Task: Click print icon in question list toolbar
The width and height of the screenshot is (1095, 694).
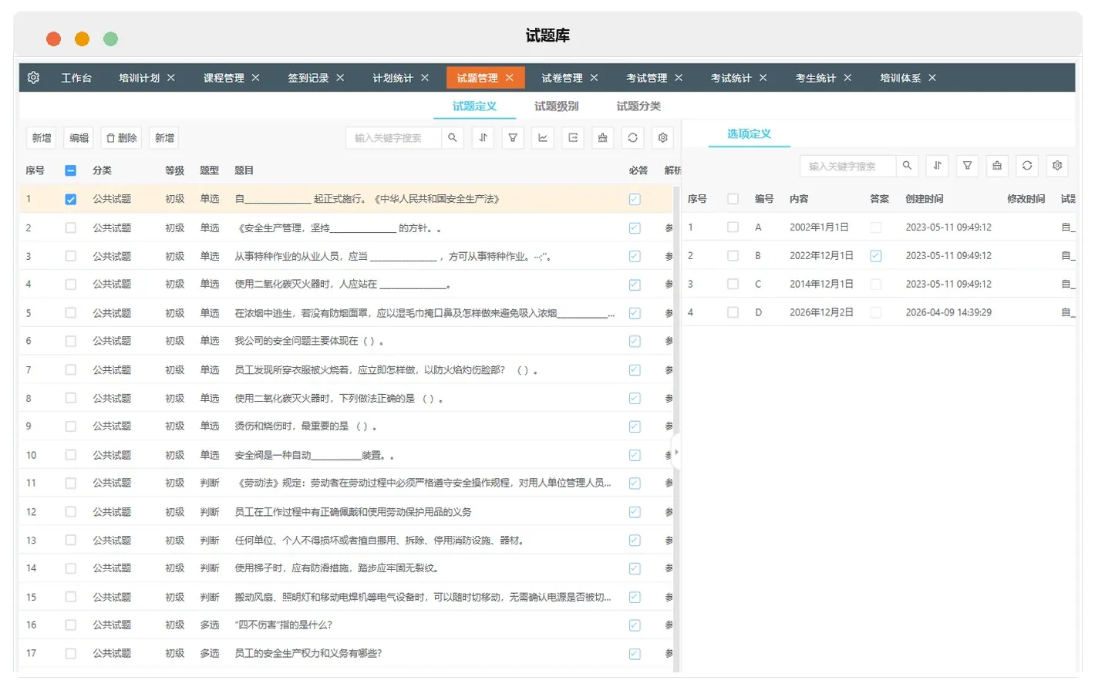Action: 603,138
